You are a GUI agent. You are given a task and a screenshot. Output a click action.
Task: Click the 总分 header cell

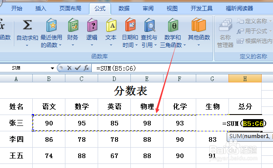point(245,106)
